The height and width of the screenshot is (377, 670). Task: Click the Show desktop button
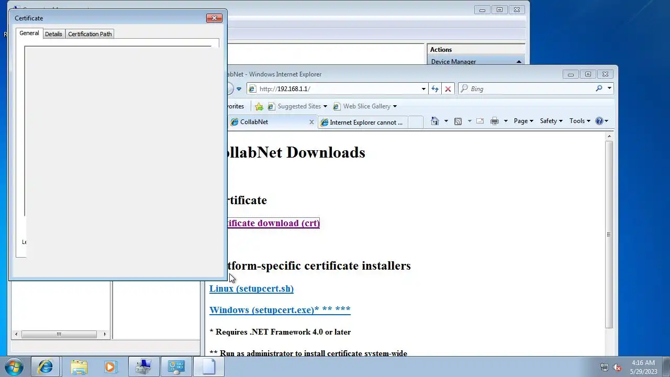coord(666,367)
